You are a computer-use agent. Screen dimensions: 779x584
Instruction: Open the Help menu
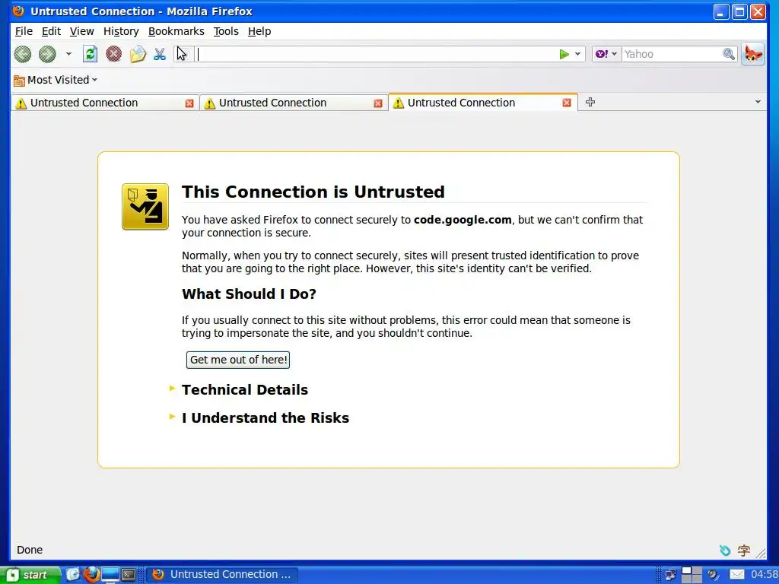259,31
